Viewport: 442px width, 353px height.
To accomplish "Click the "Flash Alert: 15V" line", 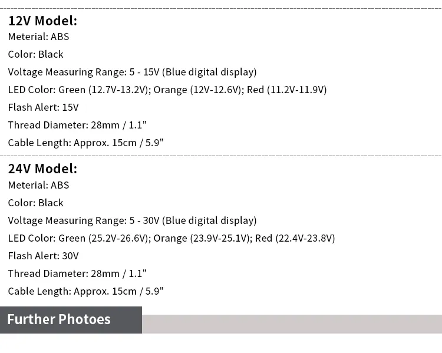I will [x=43, y=107].
